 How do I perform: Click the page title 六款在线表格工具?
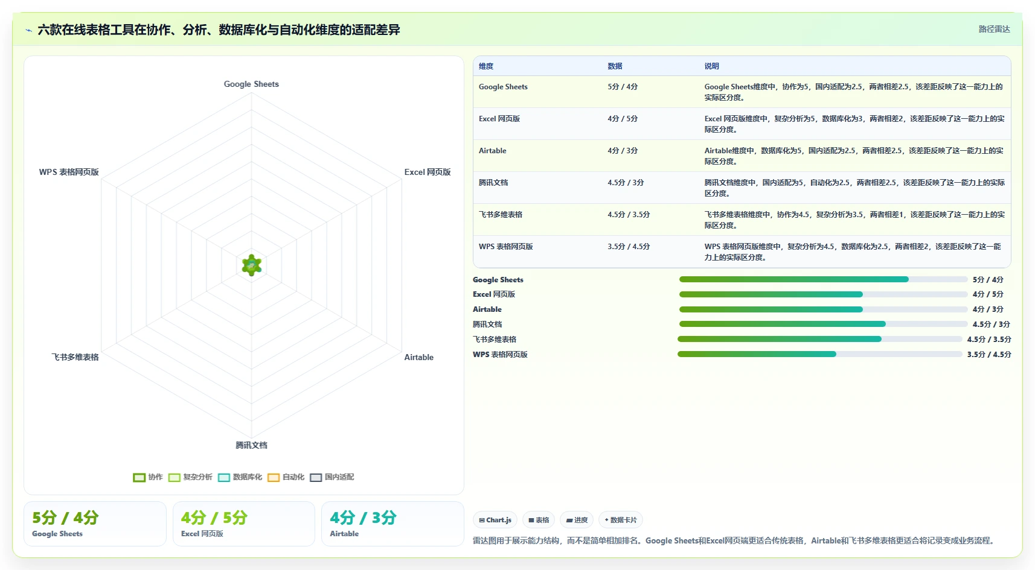point(219,30)
